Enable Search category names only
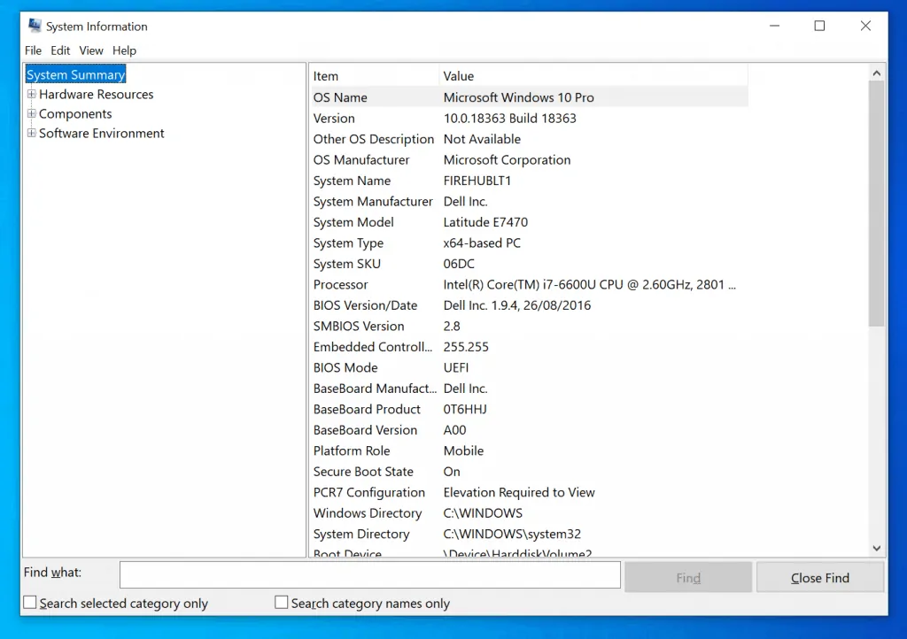The height and width of the screenshot is (639, 907). click(282, 601)
